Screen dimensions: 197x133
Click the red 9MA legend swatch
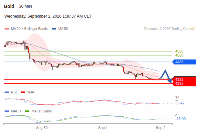pos(23,92)
